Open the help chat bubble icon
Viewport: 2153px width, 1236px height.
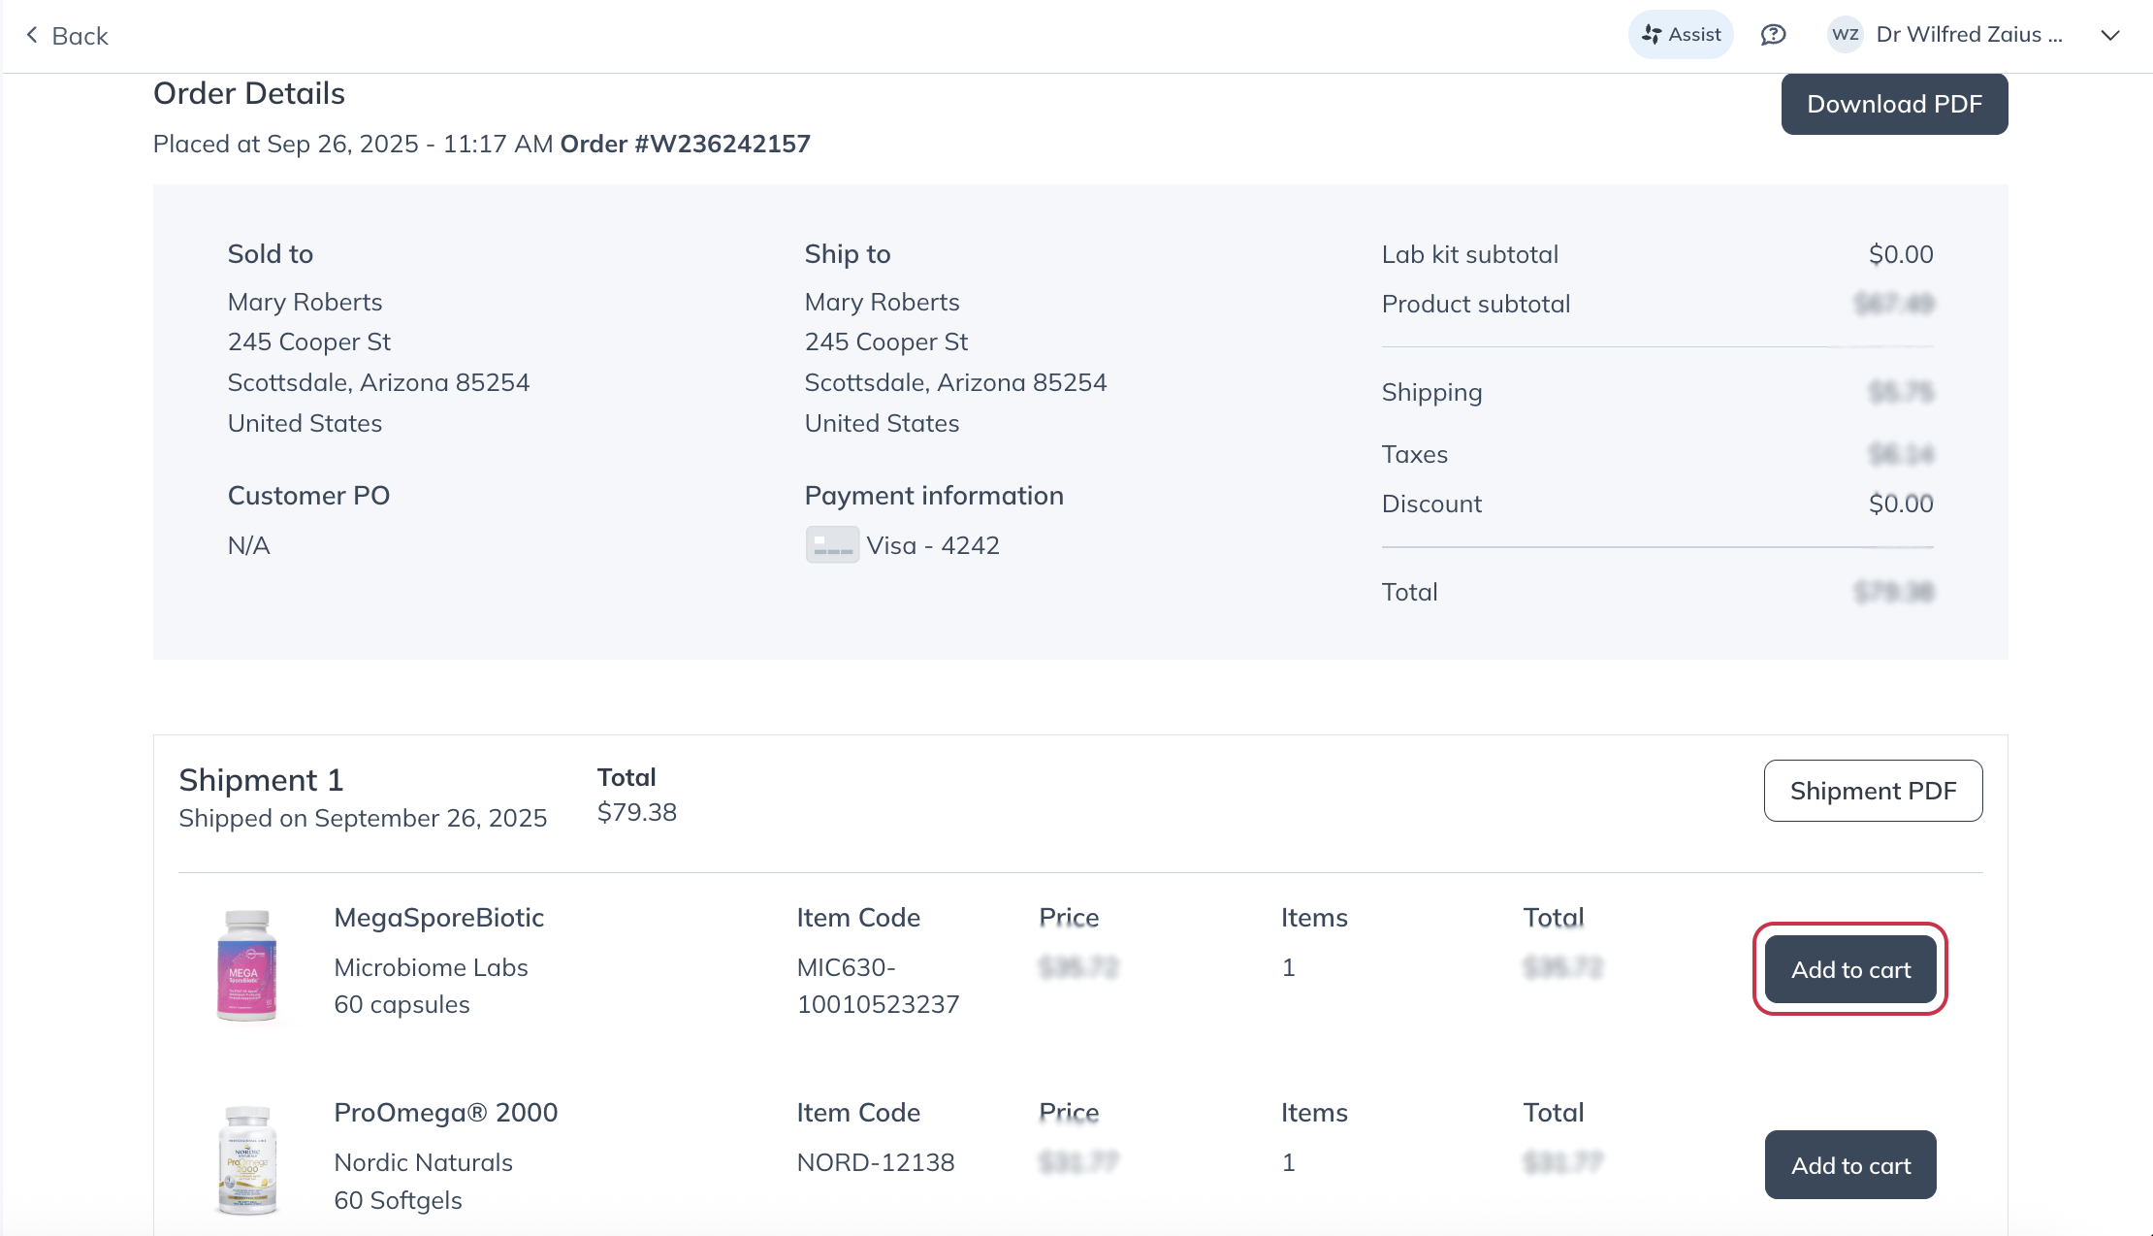point(1773,35)
